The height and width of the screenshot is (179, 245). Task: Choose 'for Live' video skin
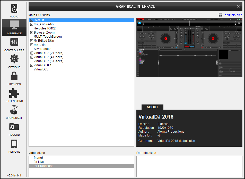click(39, 162)
